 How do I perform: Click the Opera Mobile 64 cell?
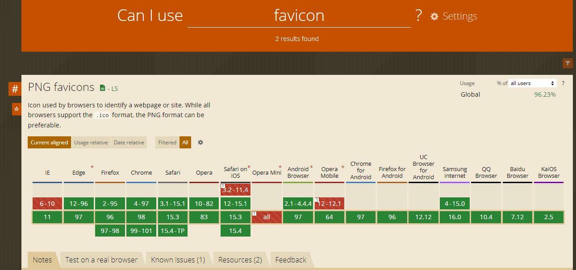coord(330,217)
